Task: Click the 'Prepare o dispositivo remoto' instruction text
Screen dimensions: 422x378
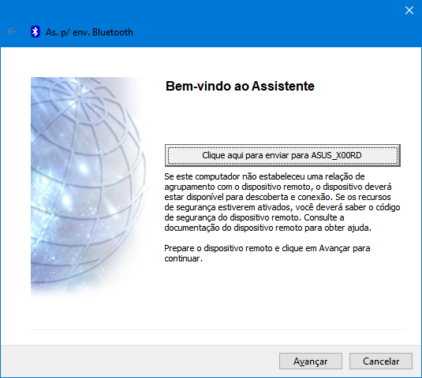Action: click(267, 253)
